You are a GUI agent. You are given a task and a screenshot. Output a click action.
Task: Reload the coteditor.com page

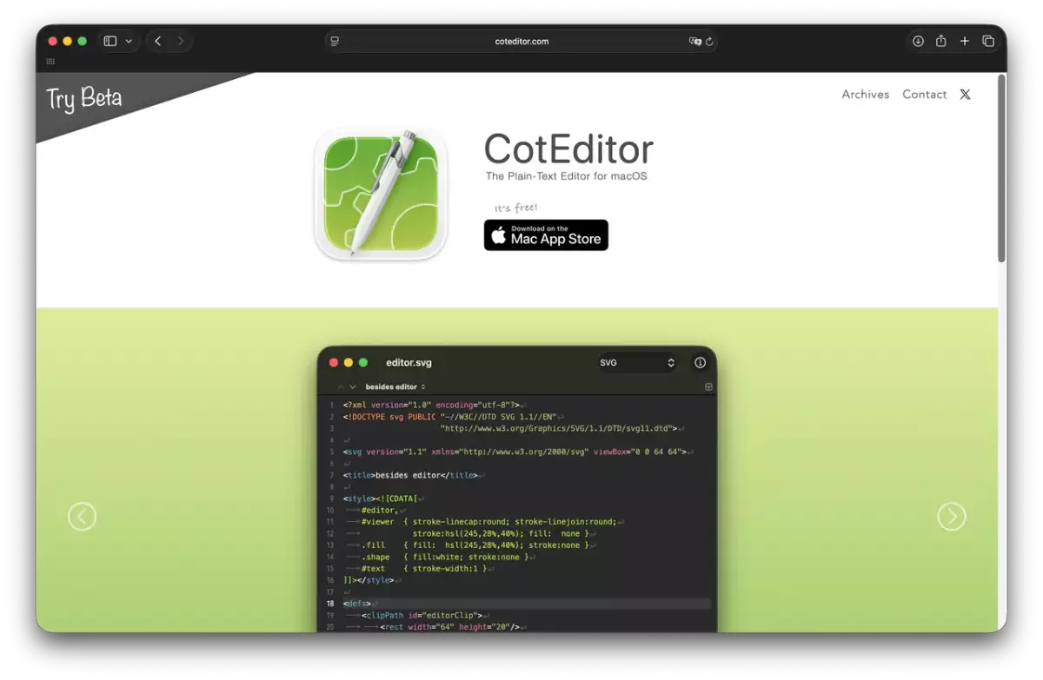point(709,41)
